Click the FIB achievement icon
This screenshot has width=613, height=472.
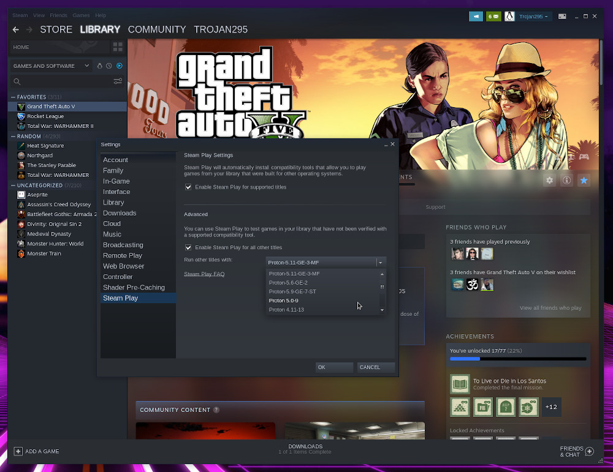(483, 407)
